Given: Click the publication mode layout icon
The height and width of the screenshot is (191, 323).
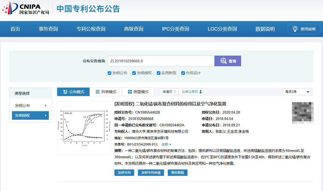Looking at the screenshot, I should (x=65, y=92).
